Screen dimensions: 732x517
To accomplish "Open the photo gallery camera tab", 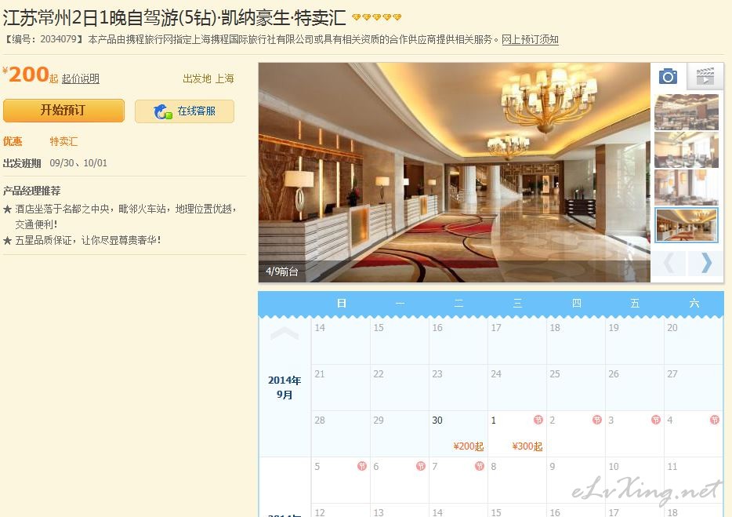I will (668, 76).
